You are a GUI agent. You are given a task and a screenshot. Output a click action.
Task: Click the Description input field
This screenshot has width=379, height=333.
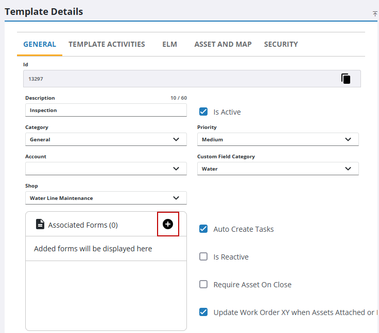click(x=106, y=110)
